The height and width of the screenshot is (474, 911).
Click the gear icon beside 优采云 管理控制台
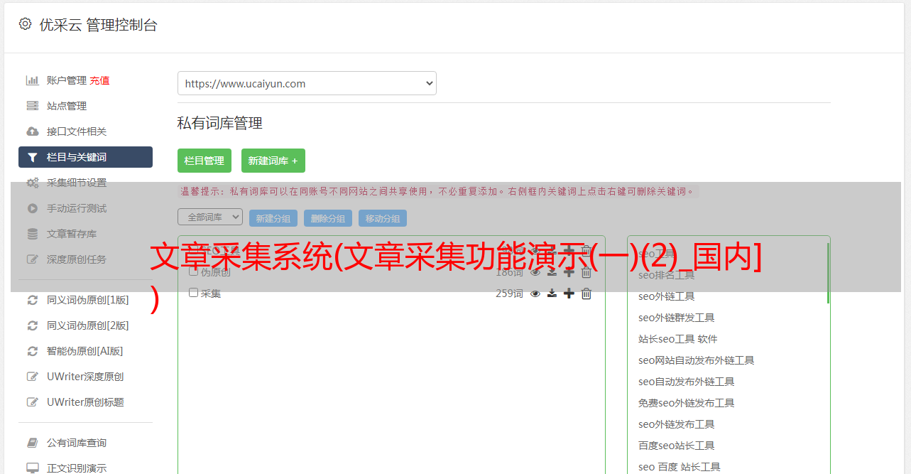coord(26,24)
